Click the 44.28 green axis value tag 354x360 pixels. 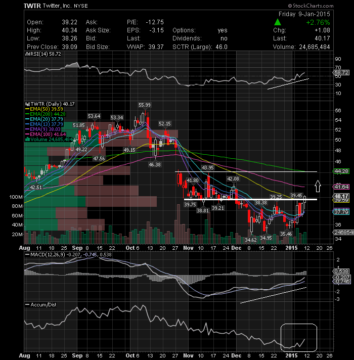pyautogui.click(x=341, y=171)
